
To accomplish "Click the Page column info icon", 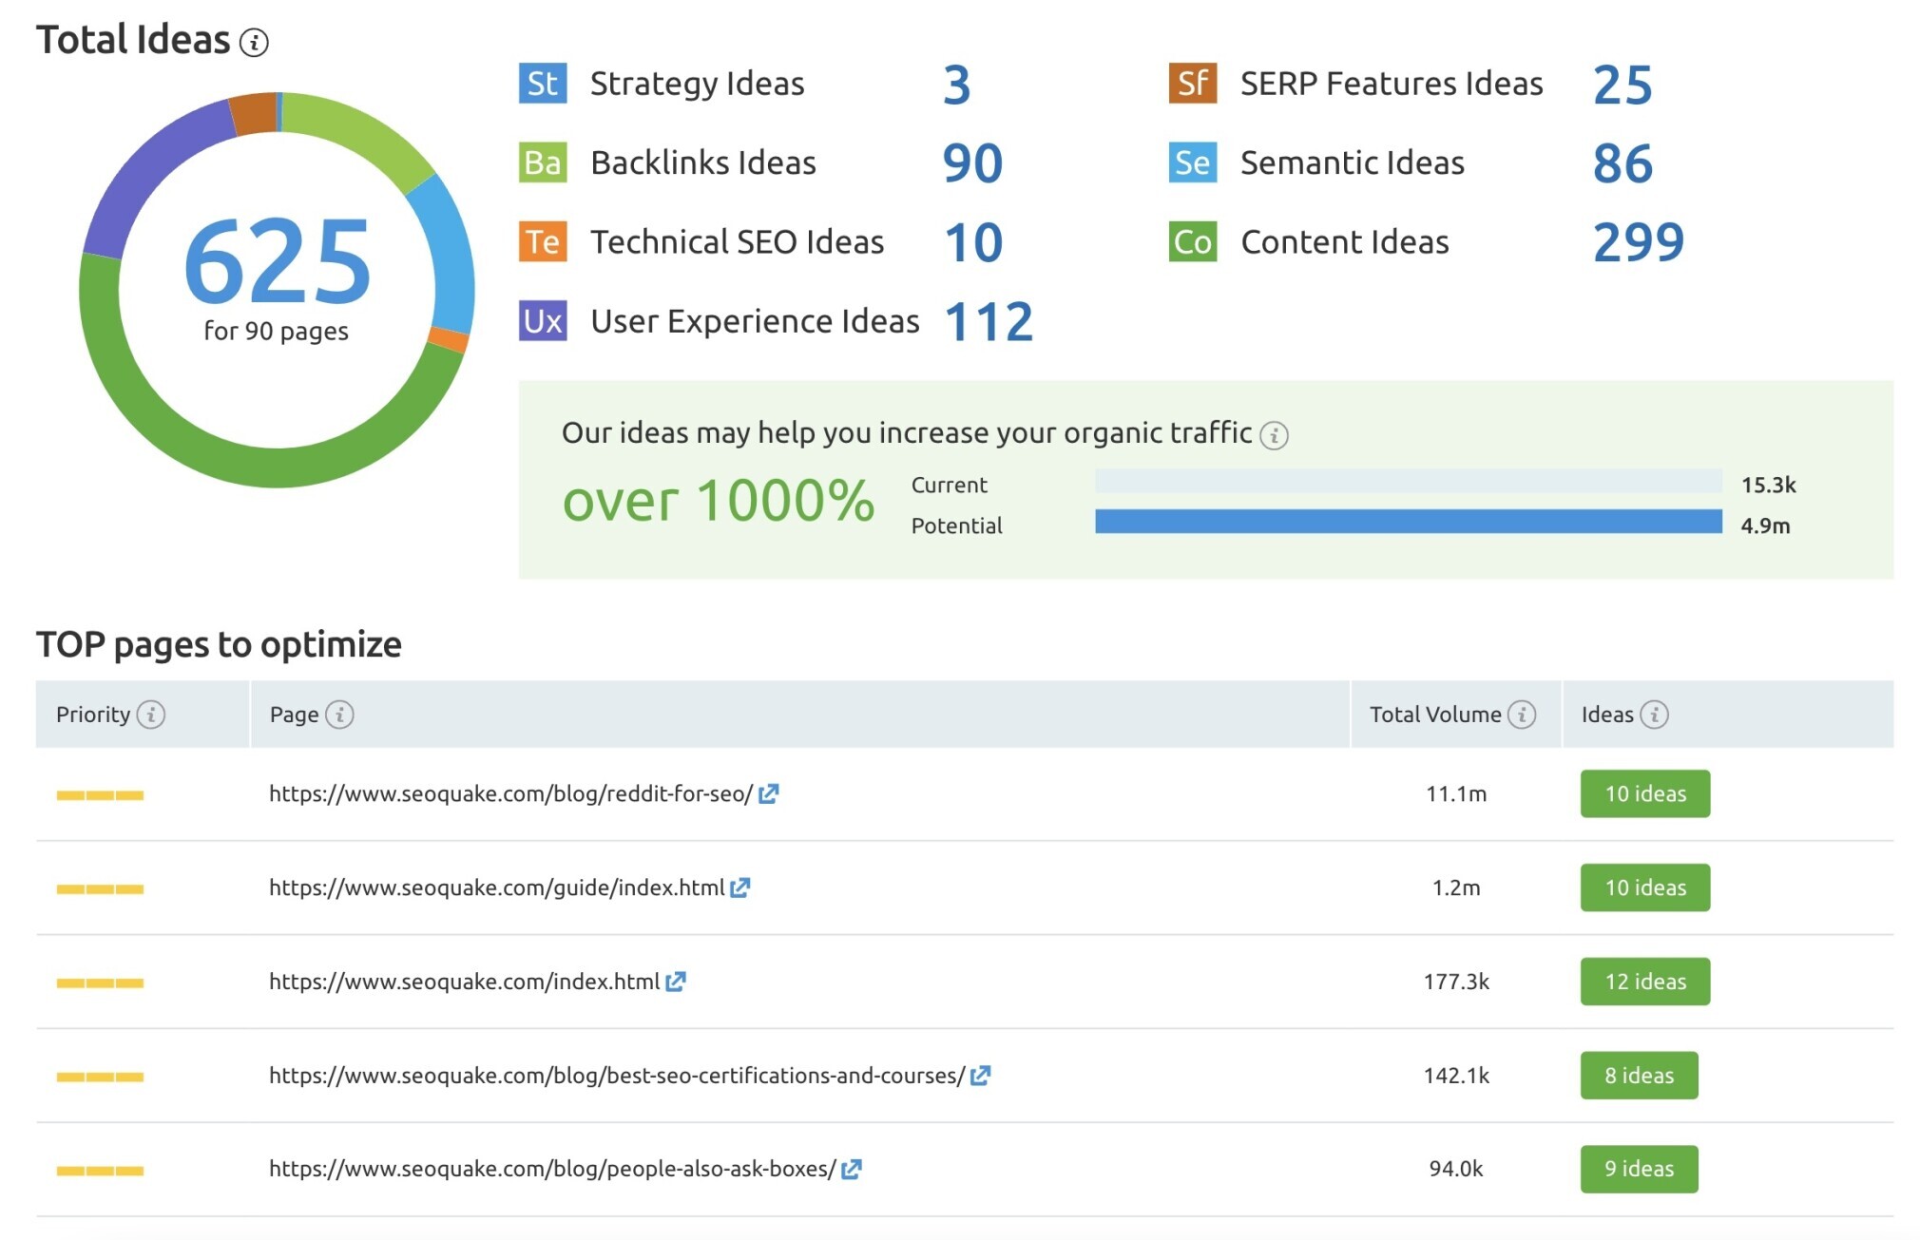I will tap(339, 715).
